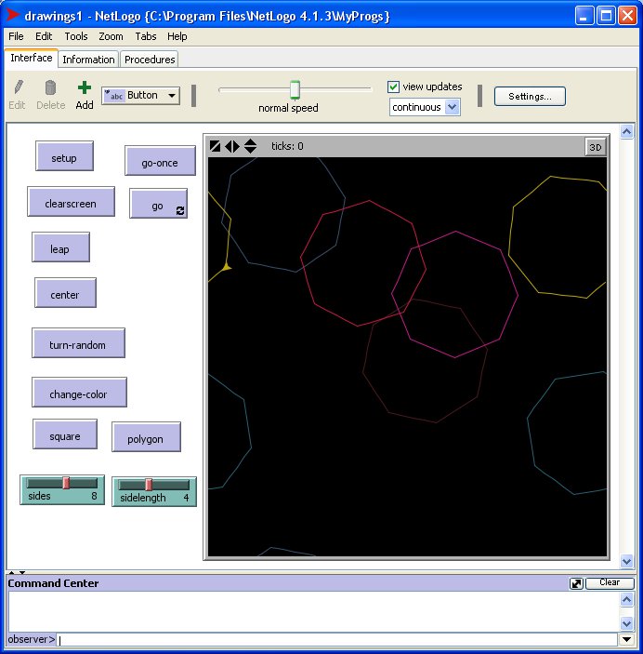Screen dimensions: 643x654
Task: Click the Settings... button
Action: [530, 97]
